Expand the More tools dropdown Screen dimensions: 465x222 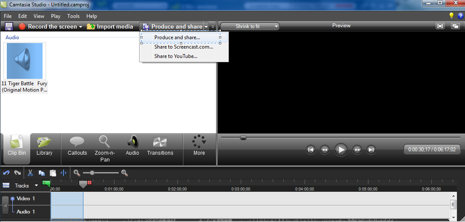click(199, 146)
